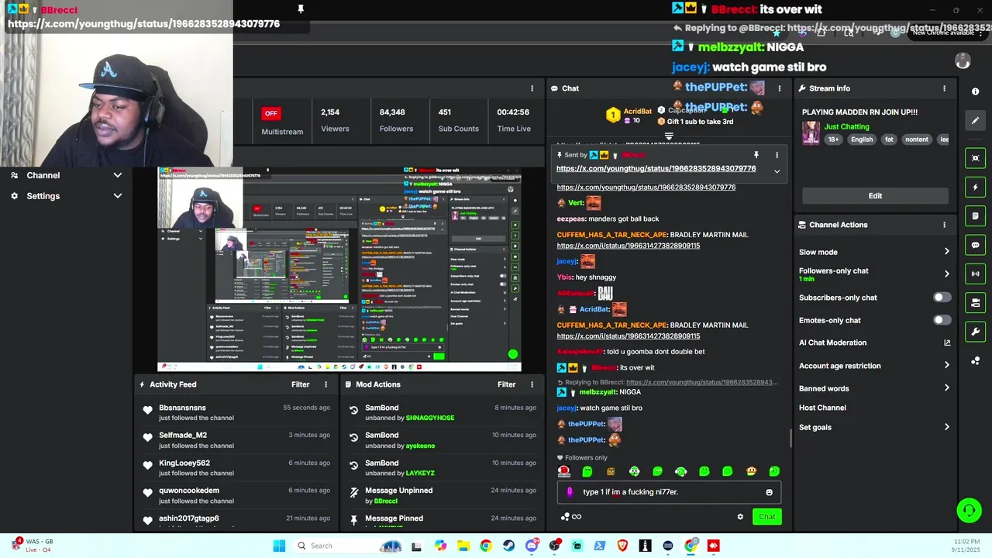Viewport: 992px width, 558px height.
Task: Click the chat message input field
Action: pyautogui.click(x=668, y=492)
